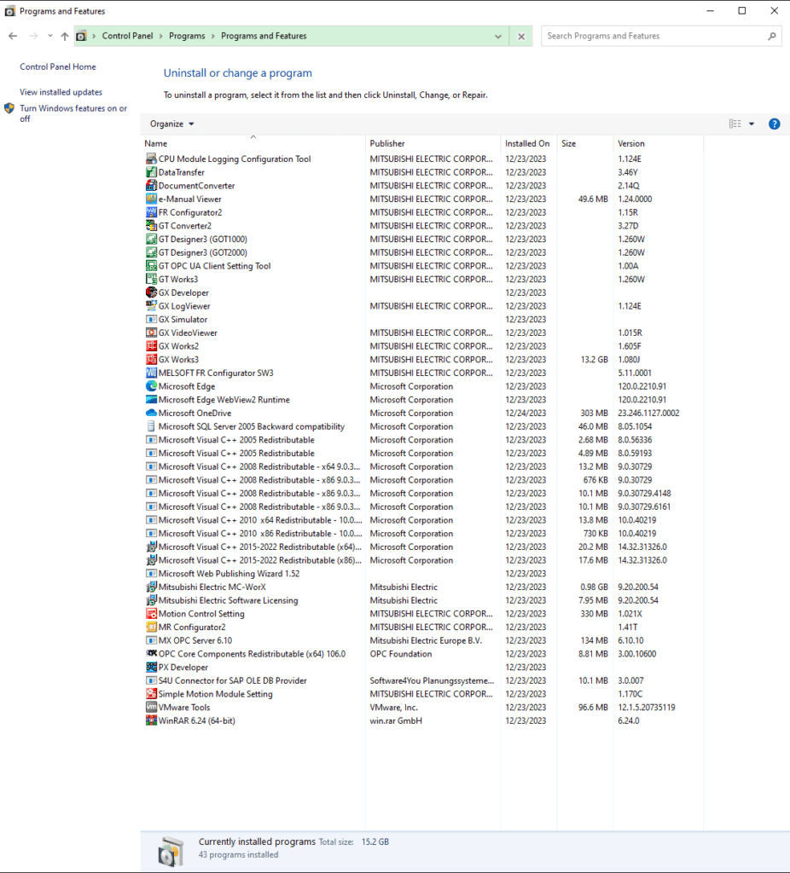Click the WinRAR 6.24 icon
Screen dimensions: 790x873
coord(151,720)
